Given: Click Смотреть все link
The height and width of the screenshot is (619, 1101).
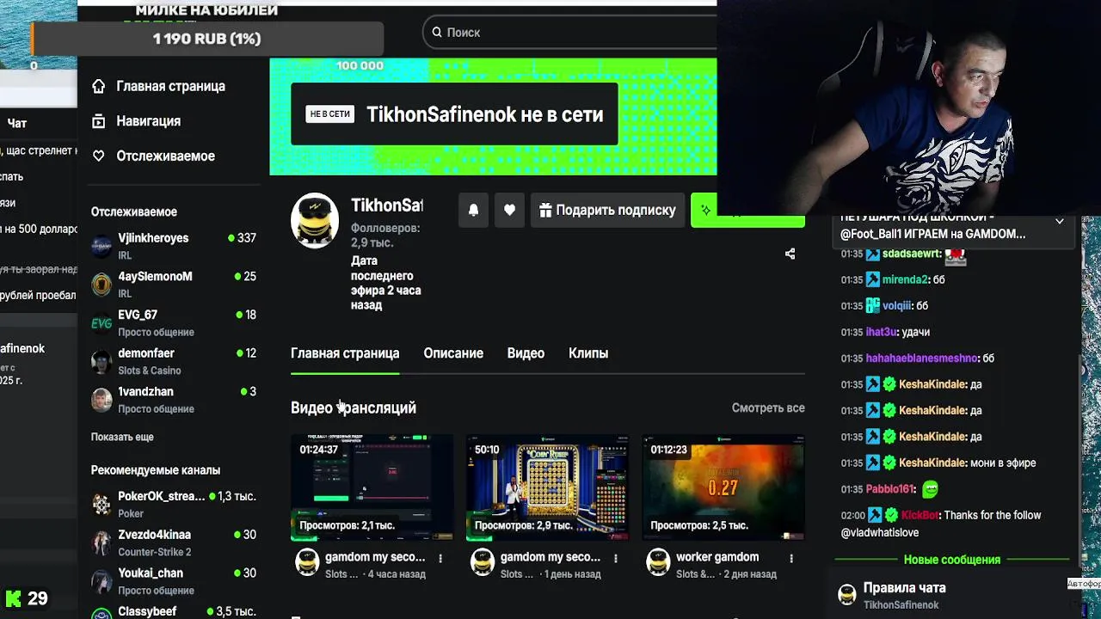Looking at the screenshot, I should point(768,408).
